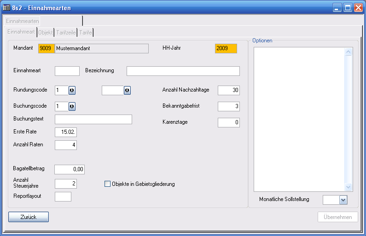Focus the Bagatellbetrag amount field
The image size is (366, 236).
pos(70,169)
